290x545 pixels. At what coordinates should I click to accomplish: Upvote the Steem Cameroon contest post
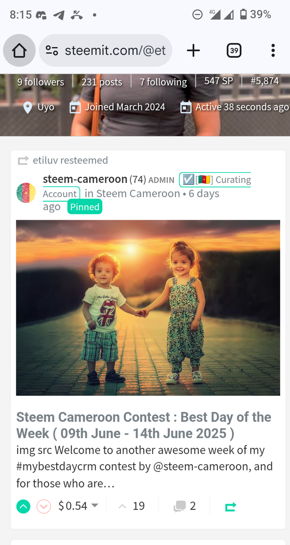tap(23, 506)
